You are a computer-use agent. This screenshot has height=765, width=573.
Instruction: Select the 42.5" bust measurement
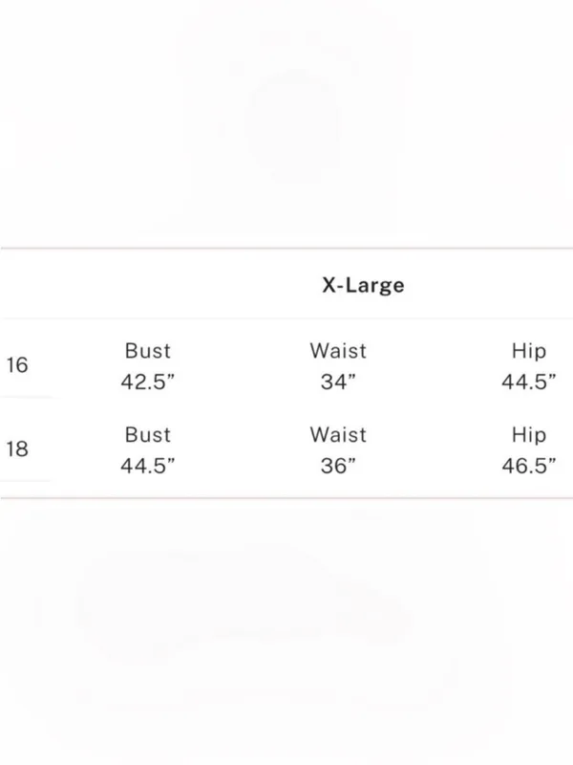coord(148,382)
